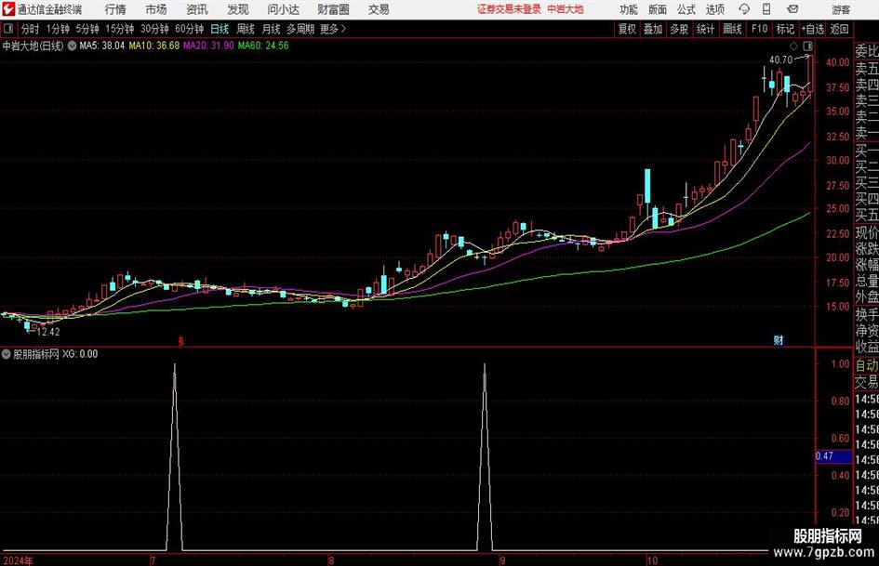Open the 资讯 menu

tap(197, 9)
